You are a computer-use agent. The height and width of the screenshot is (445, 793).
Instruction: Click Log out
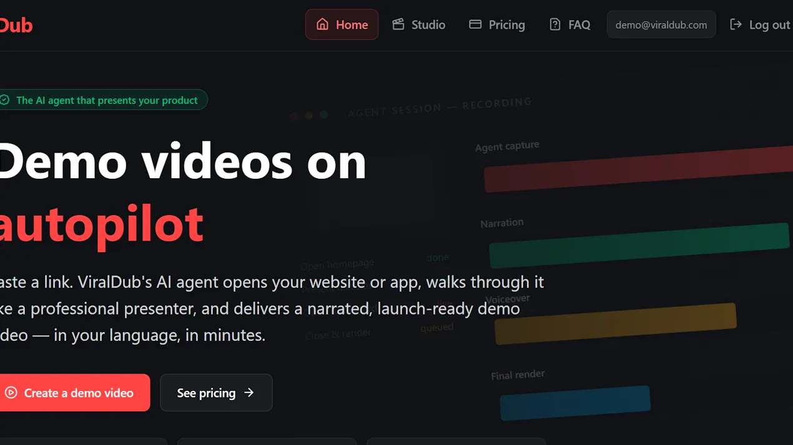click(x=760, y=24)
